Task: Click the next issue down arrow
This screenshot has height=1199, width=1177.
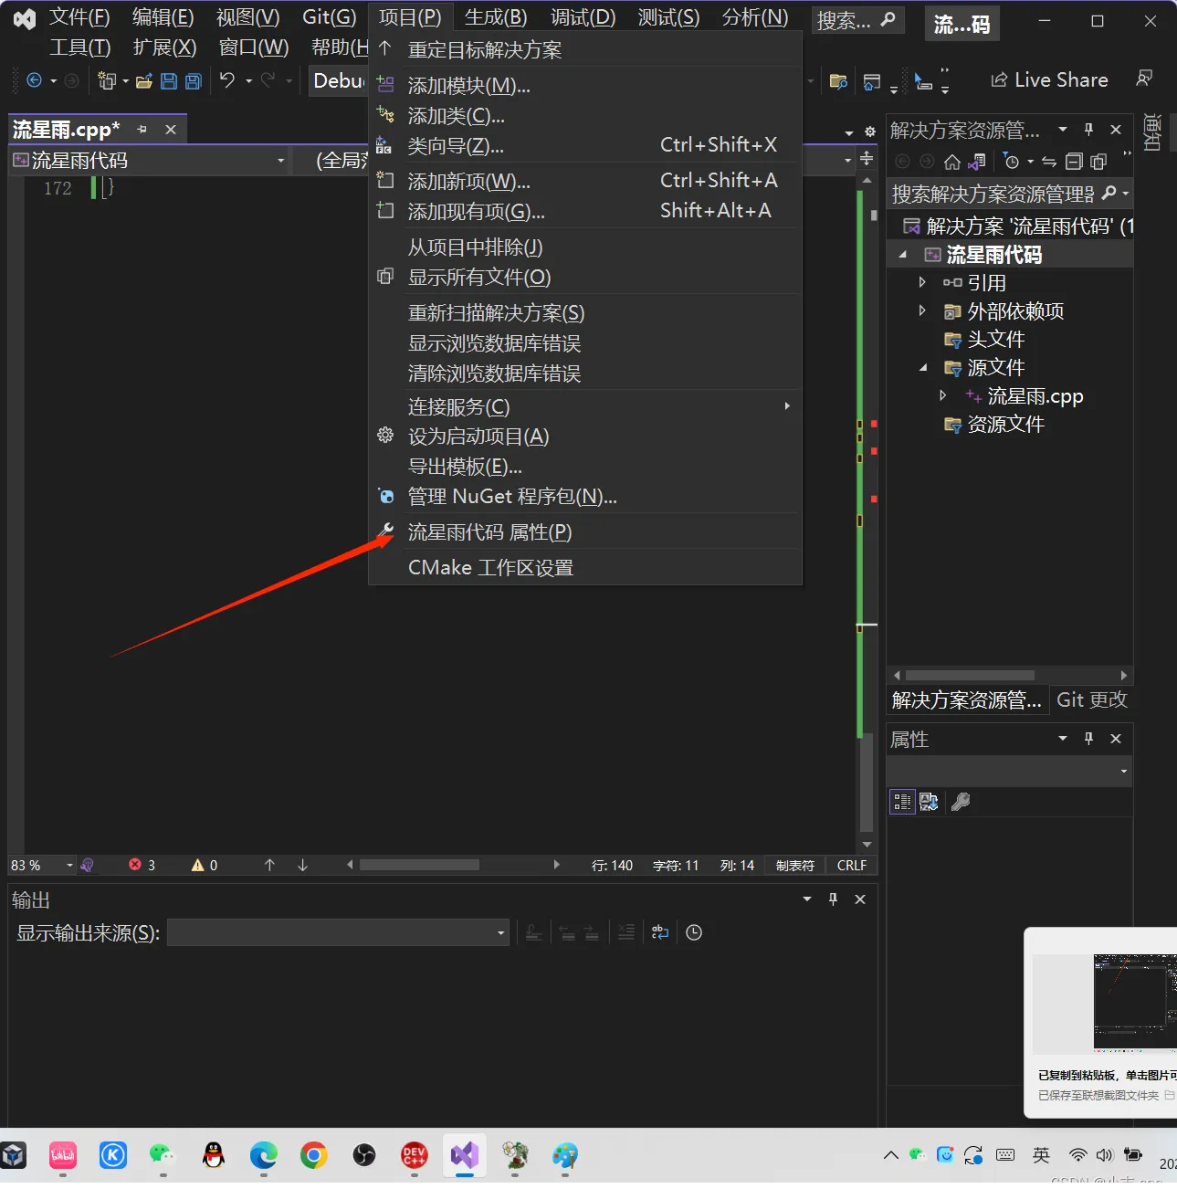Action: pos(302,865)
